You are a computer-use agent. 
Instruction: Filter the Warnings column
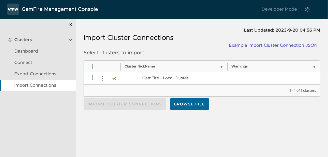pyautogui.click(x=314, y=67)
